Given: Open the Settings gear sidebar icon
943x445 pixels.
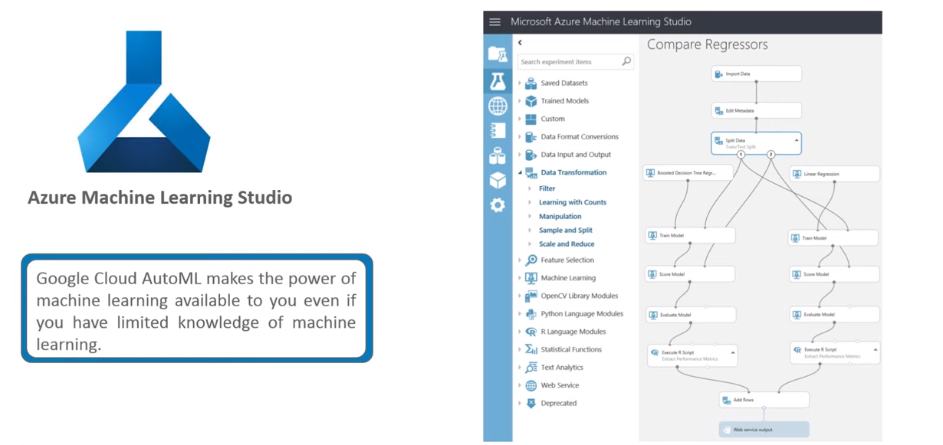Looking at the screenshot, I should coord(498,205).
